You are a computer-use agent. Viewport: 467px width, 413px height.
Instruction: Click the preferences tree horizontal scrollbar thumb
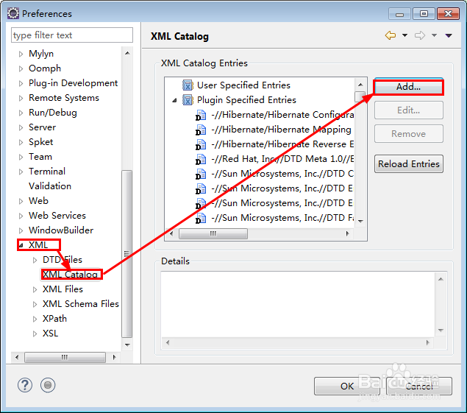click(65, 357)
